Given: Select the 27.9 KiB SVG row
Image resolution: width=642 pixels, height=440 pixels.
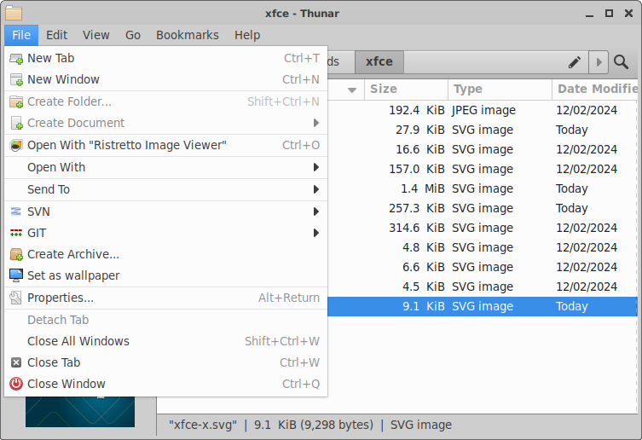Looking at the screenshot, I should click(x=483, y=130).
